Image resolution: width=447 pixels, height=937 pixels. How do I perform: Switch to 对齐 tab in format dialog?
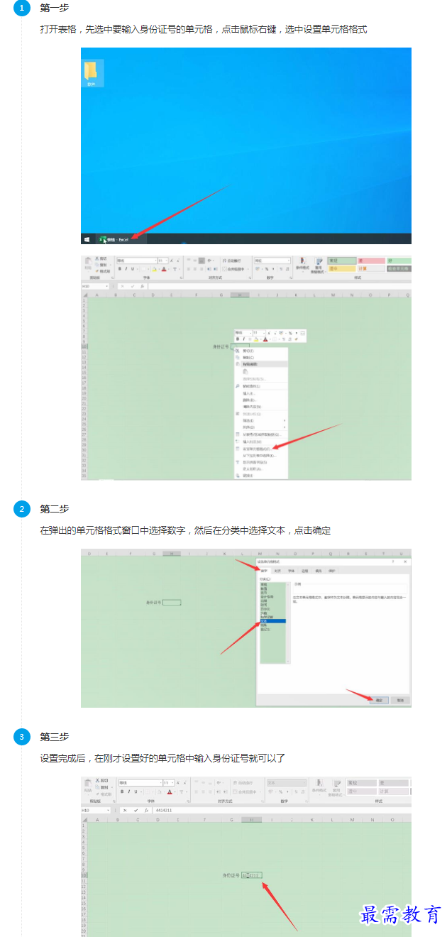277,571
